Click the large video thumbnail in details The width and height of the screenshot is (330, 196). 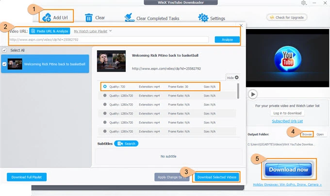tap(111, 61)
